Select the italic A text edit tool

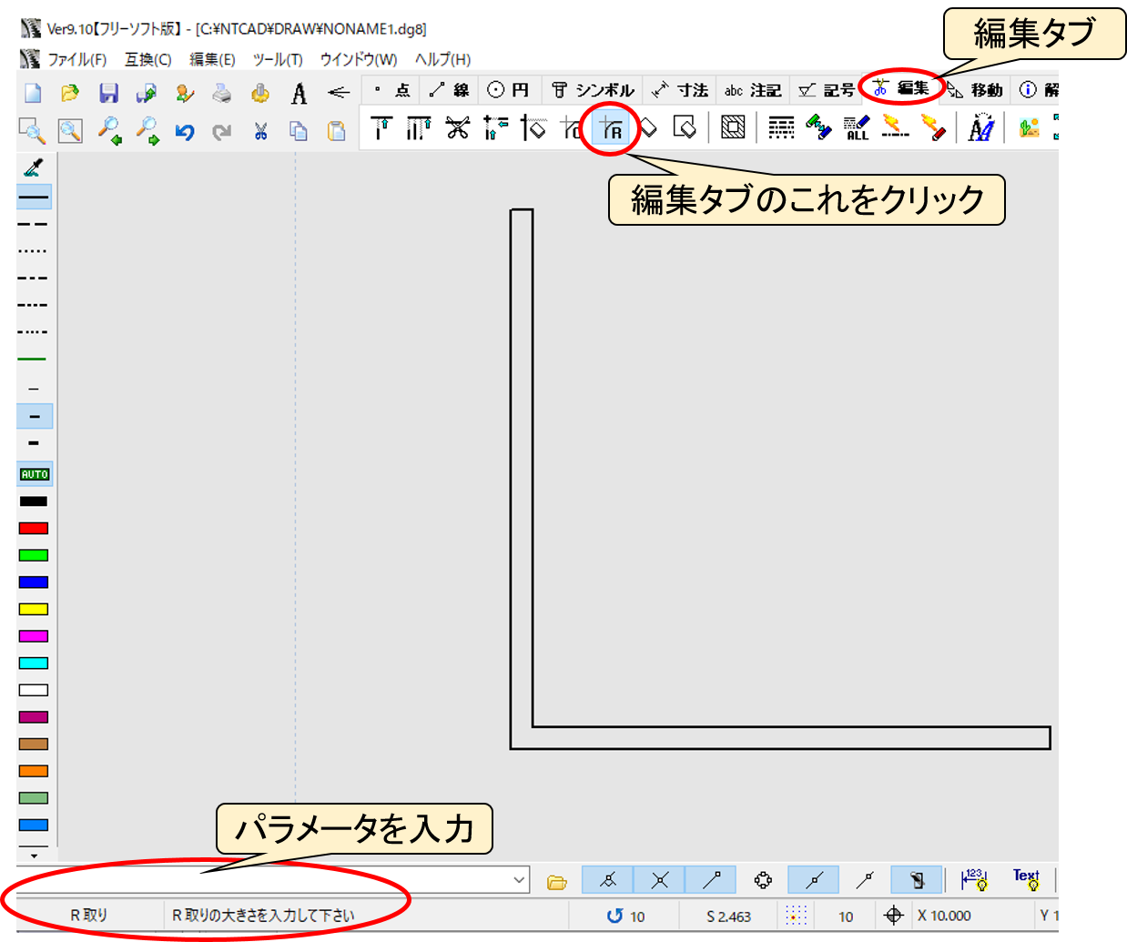[980, 127]
